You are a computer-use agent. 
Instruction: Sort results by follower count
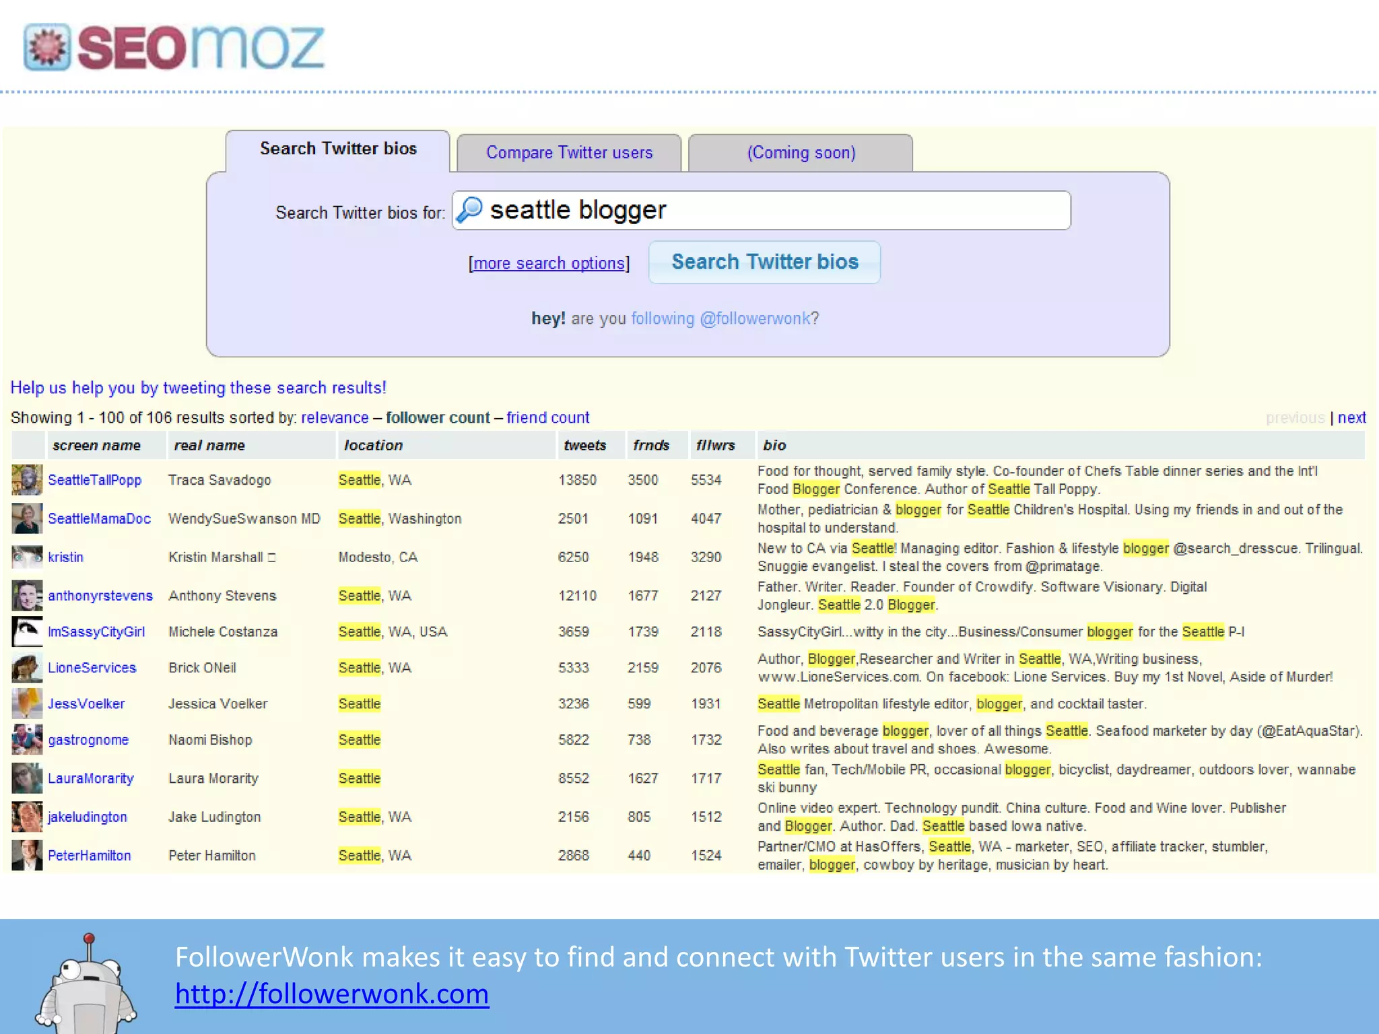coord(438,417)
